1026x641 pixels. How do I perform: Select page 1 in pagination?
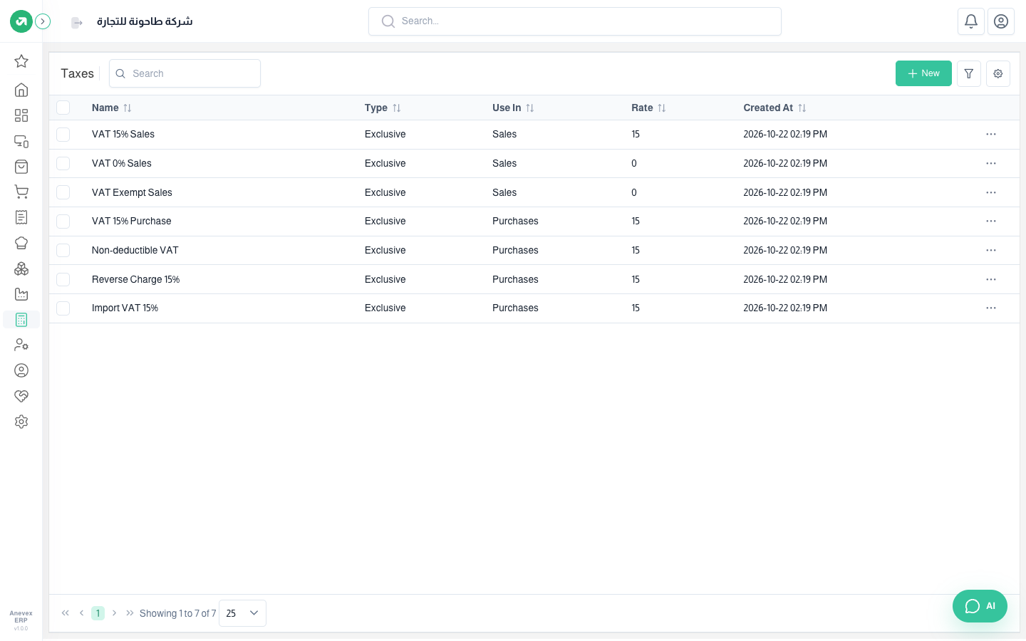pyautogui.click(x=98, y=613)
